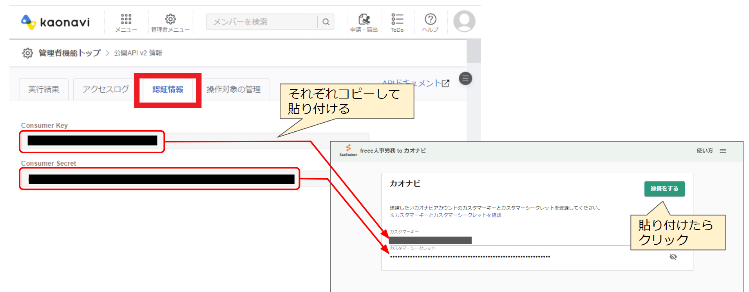Click the user avatar icon

(464, 21)
